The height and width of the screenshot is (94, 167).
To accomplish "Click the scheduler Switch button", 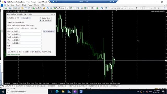I will coord(26,18).
